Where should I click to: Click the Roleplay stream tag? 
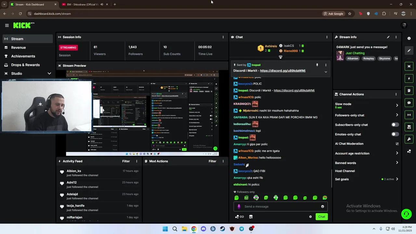pos(369,58)
